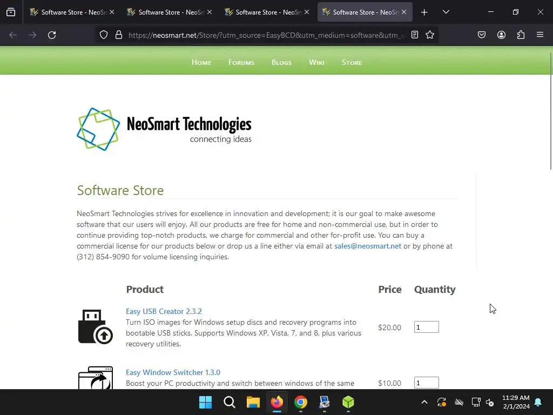
Task: Open Store in site navigation
Action: click(x=352, y=62)
